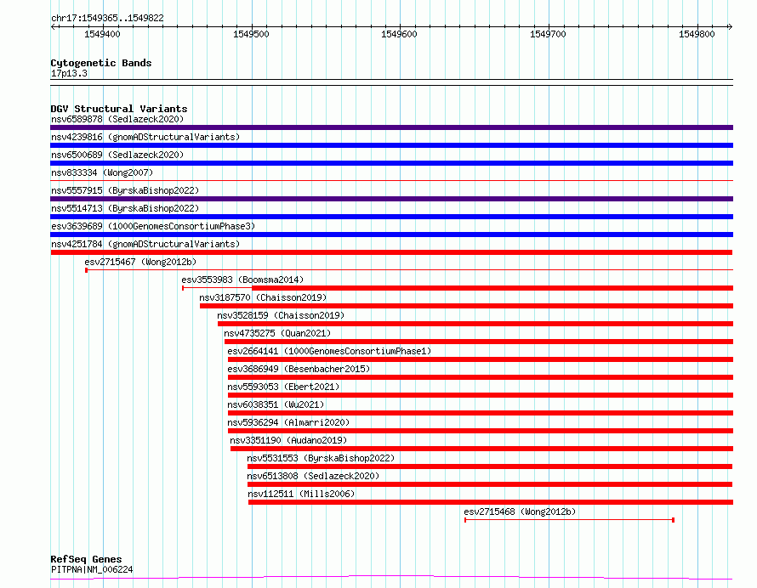Screen dimensions: 757x588
Task: Click the blue bar under nsv6500689
Action: (391, 163)
